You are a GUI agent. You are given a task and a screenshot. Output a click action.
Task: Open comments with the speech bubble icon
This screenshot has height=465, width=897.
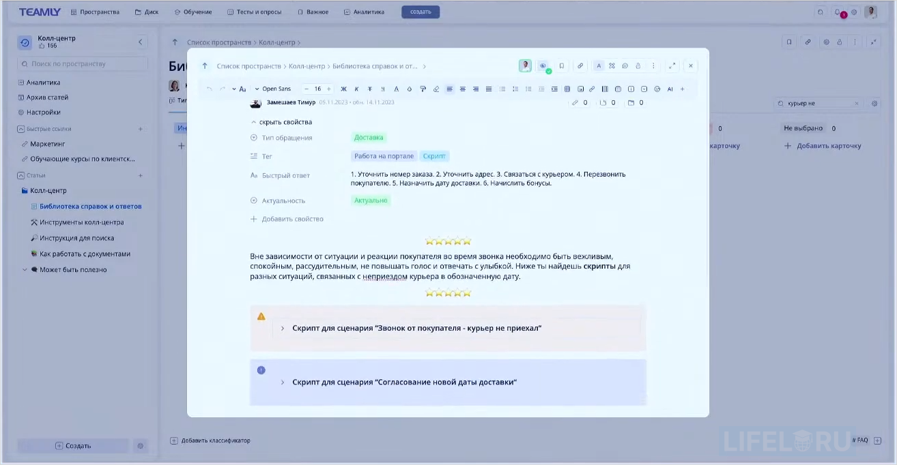[x=625, y=65]
